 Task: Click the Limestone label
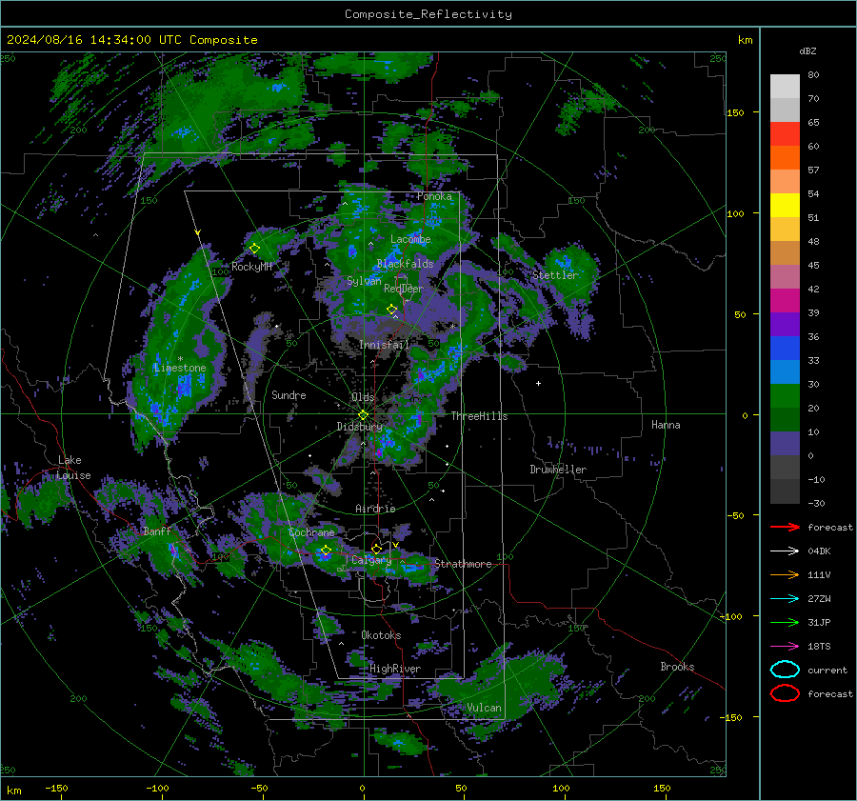click(180, 368)
